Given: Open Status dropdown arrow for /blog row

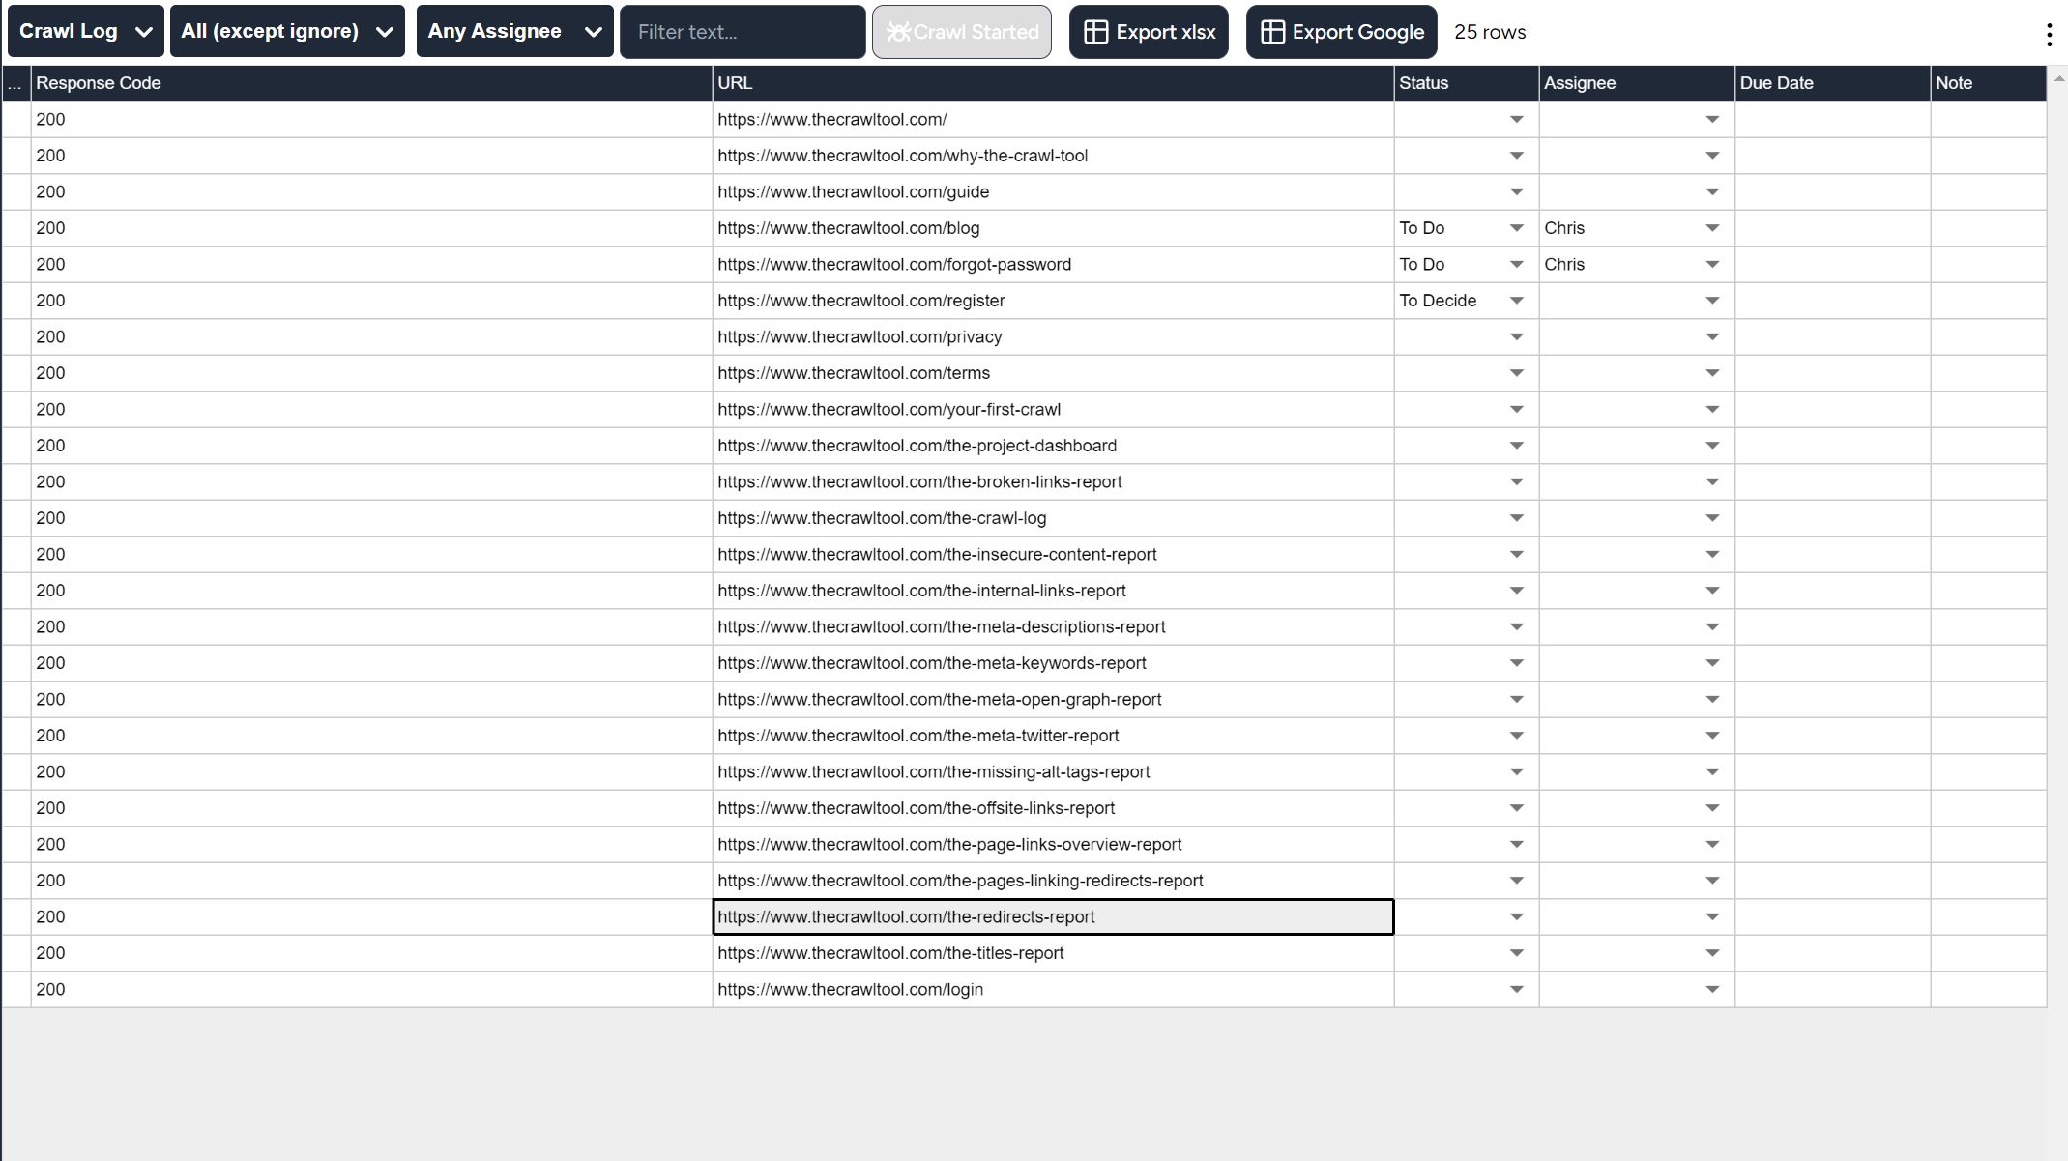Looking at the screenshot, I should coord(1516,228).
